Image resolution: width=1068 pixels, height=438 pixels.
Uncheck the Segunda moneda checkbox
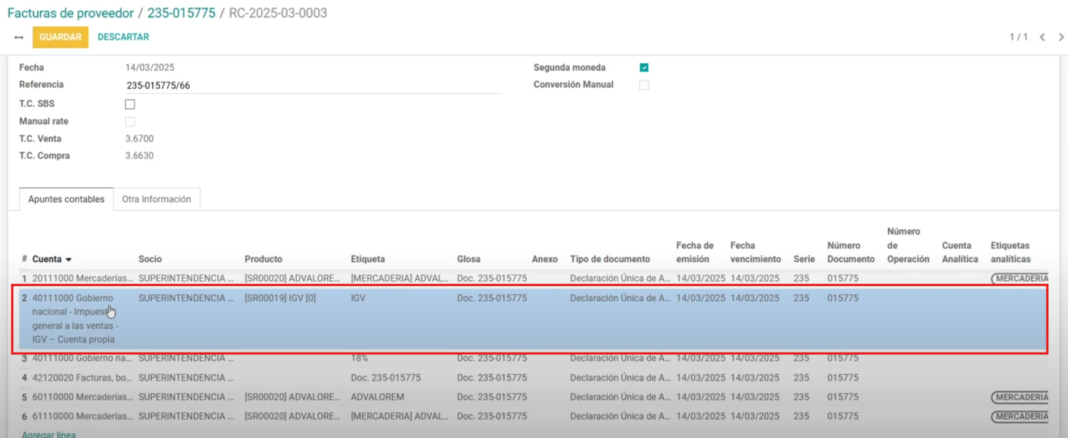tap(644, 68)
